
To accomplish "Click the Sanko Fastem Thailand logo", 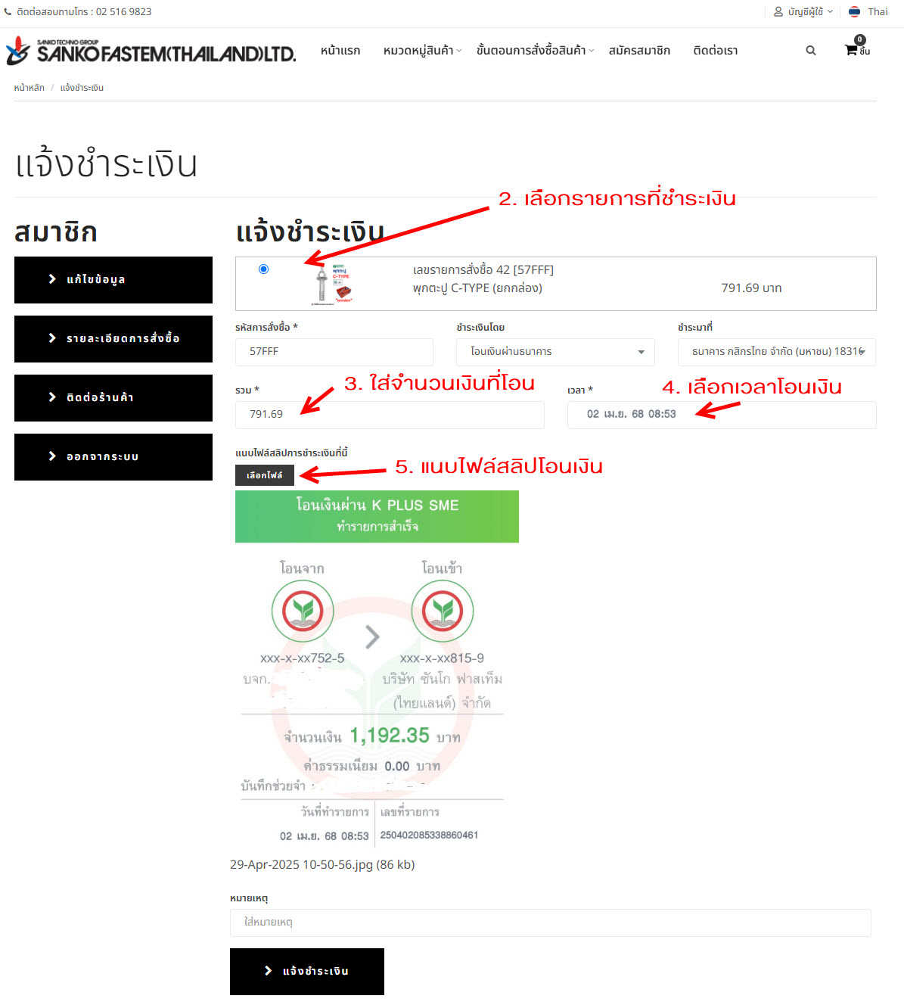I will pyautogui.click(x=151, y=51).
